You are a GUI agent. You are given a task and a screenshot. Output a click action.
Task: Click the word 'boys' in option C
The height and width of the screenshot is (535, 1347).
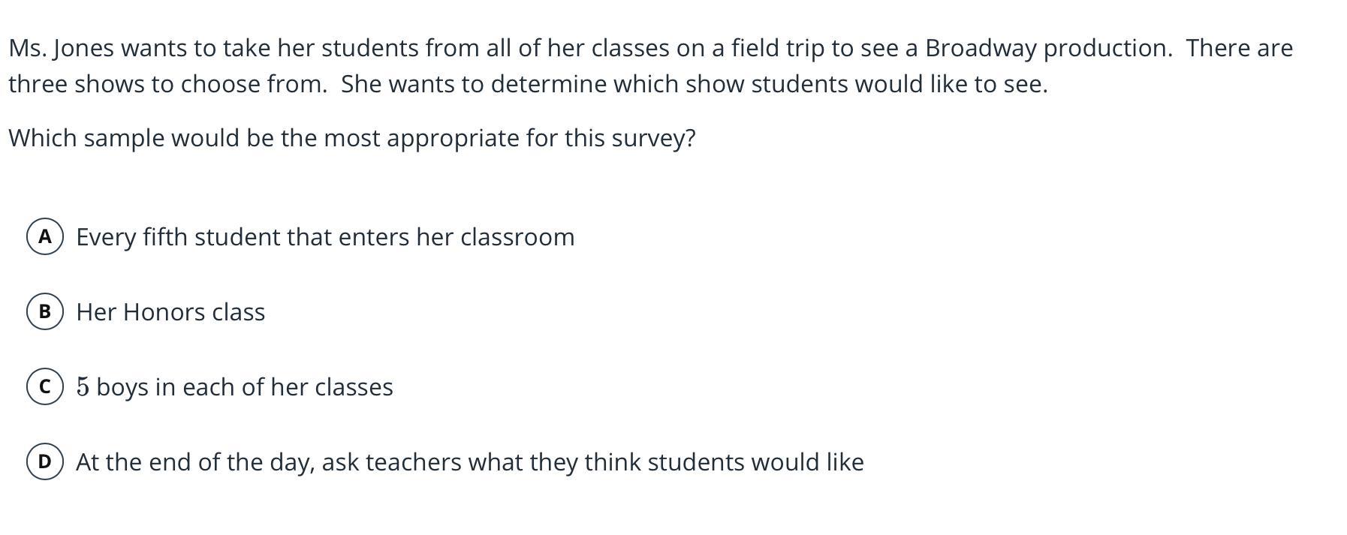pos(122,387)
